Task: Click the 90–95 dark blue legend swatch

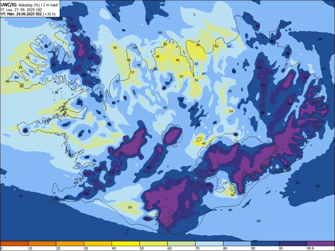Action: pos(265,244)
